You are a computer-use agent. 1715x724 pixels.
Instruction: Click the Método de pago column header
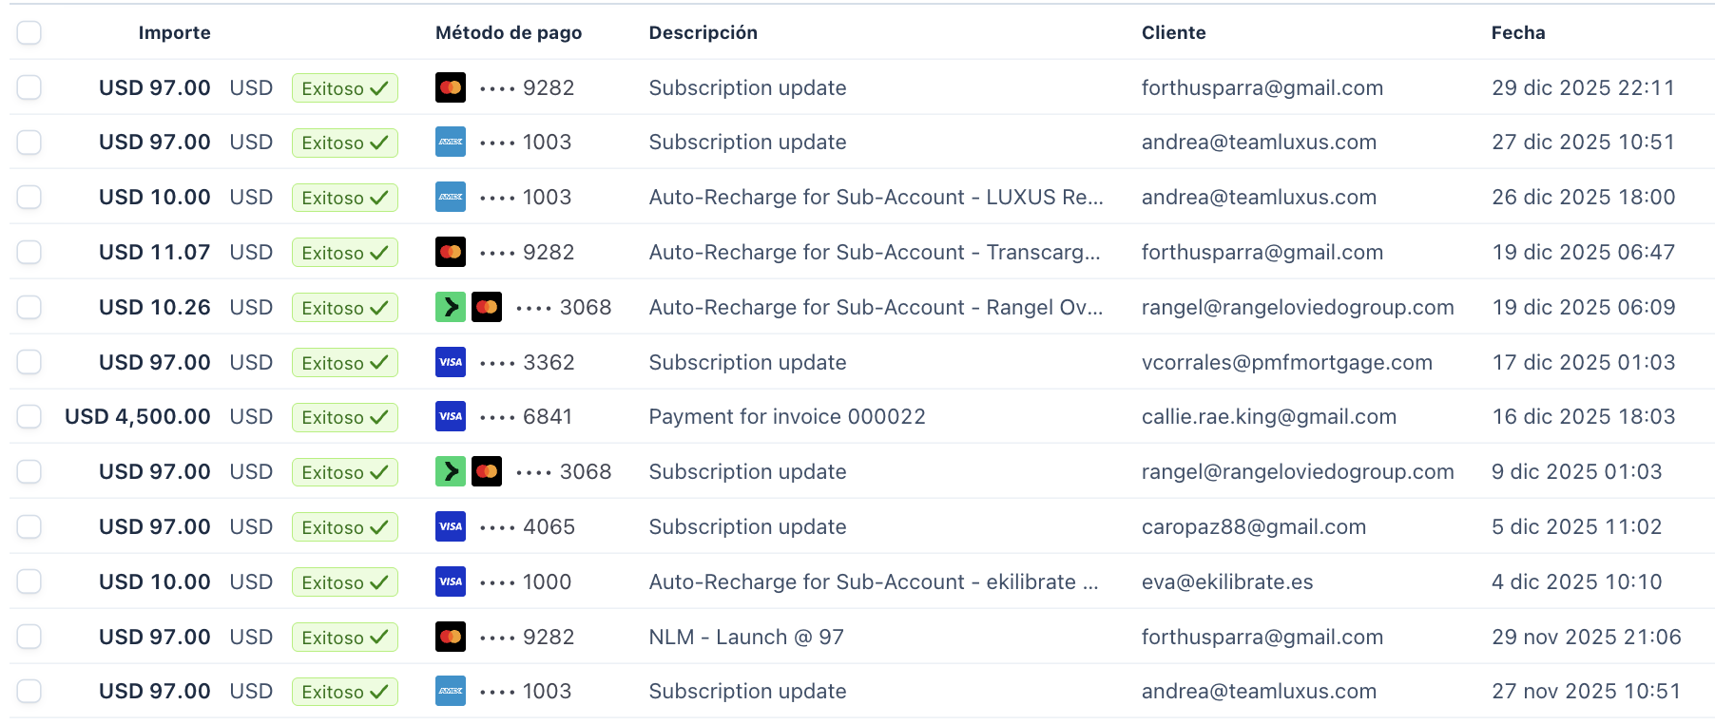[509, 32]
